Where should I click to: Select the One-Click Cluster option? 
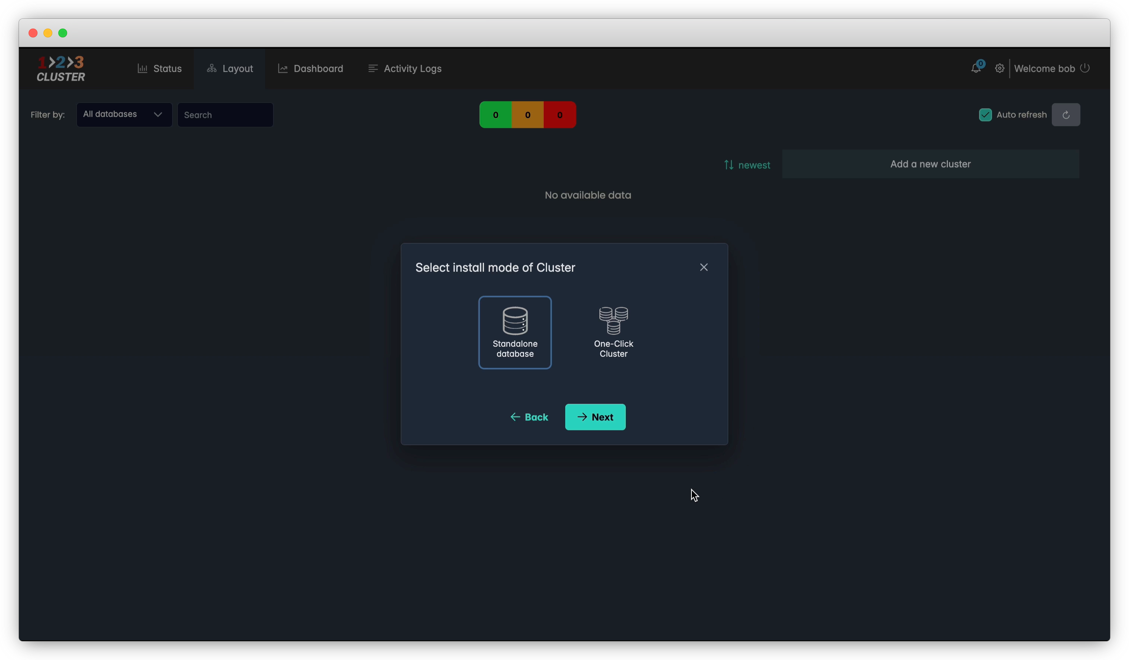pyautogui.click(x=613, y=333)
